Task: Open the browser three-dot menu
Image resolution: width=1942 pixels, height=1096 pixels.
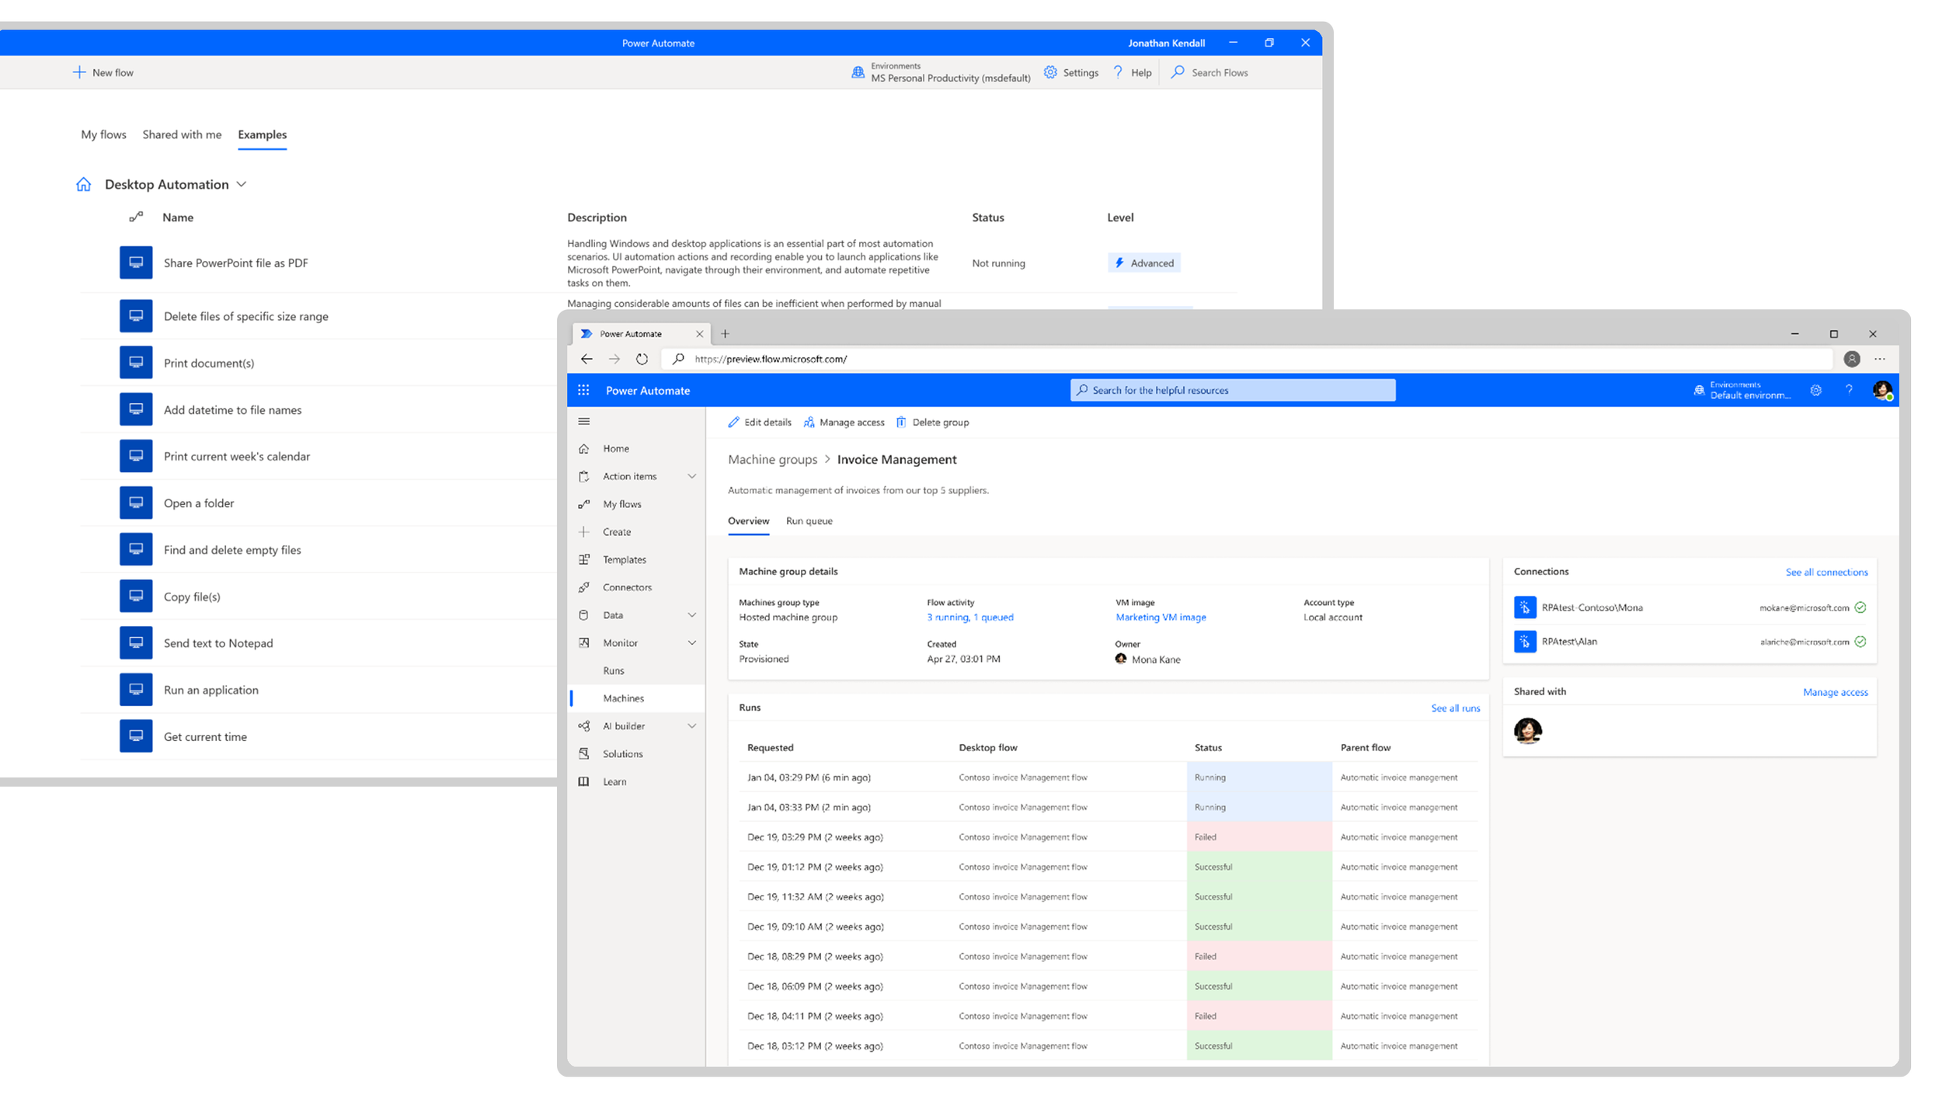Action: click(x=1879, y=359)
